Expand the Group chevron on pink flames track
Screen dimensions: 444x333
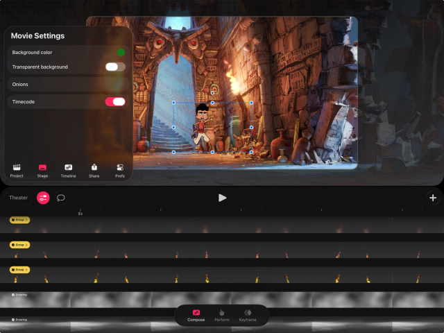[x=26, y=245]
